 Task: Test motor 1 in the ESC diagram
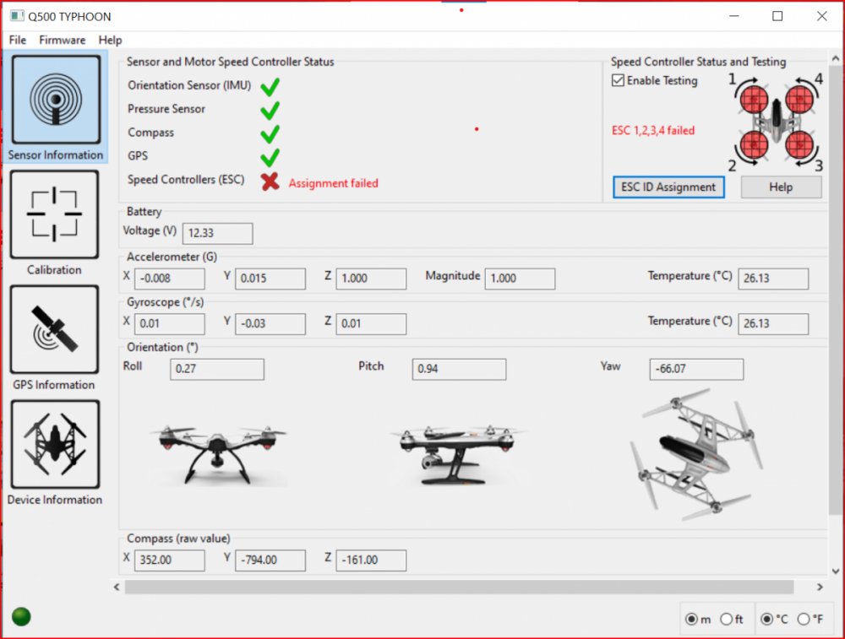tap(754, 100)
